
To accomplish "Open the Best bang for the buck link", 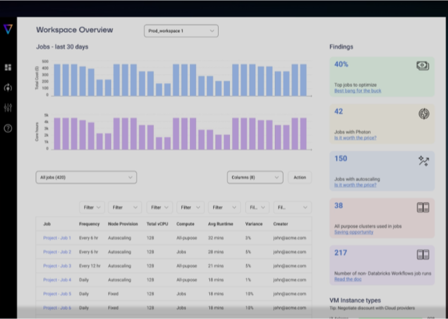I will pyautogui.click(x=357, y=90).
